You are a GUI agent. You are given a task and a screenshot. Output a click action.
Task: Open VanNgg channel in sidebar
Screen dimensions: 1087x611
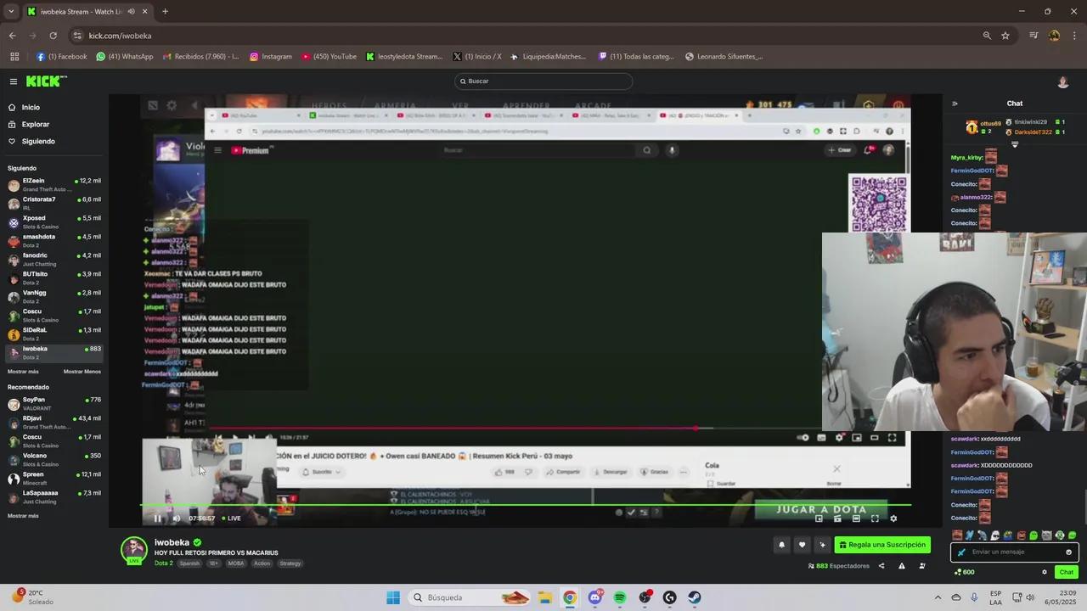coord(54,297)
